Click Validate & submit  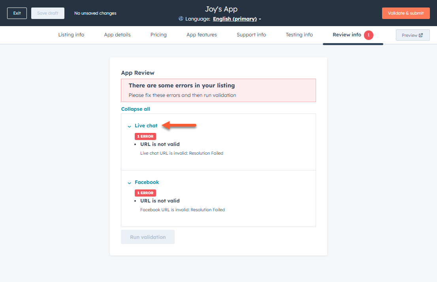tap(406, 13)
